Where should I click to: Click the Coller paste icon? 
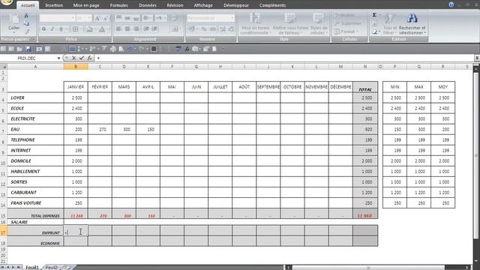pyautogui.click(x=13, y=19)
